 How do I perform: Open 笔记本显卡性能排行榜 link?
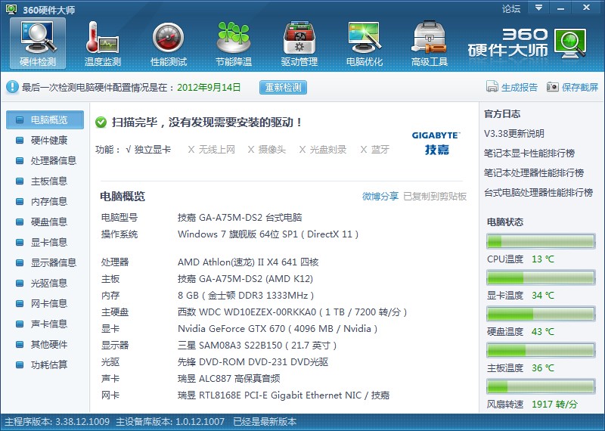tap(529, 153)
